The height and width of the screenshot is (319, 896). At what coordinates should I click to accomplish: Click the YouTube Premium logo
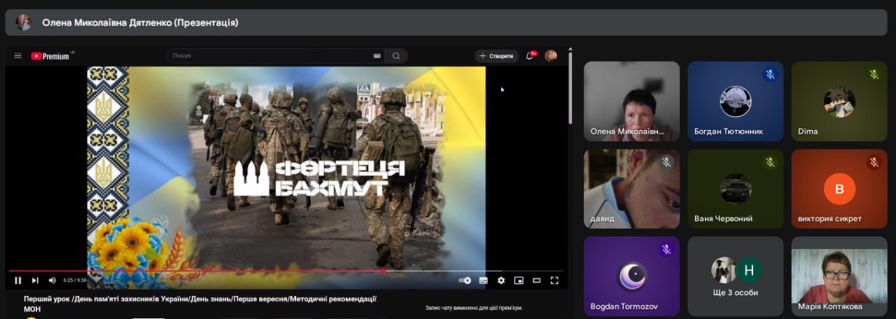click(50, 56)
